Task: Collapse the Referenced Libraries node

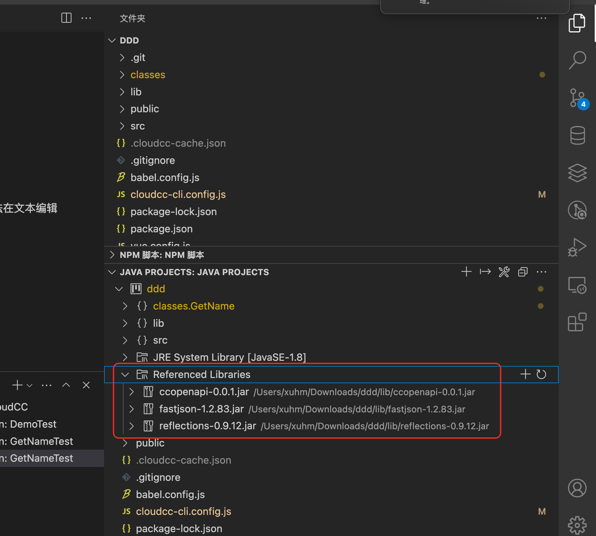Action: click(x=125, y=375)
